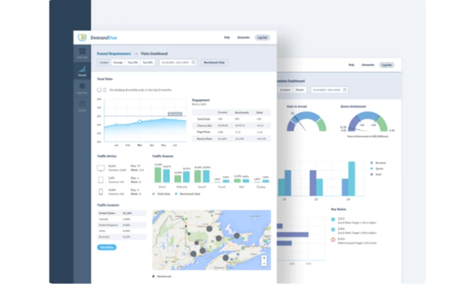The height and width of the screenshot is (285, 475).
Task: Open Alexander user menu in front window
Action: 243,37
